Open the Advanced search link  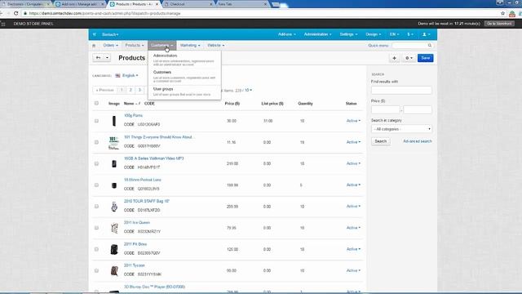pos(418,141)
